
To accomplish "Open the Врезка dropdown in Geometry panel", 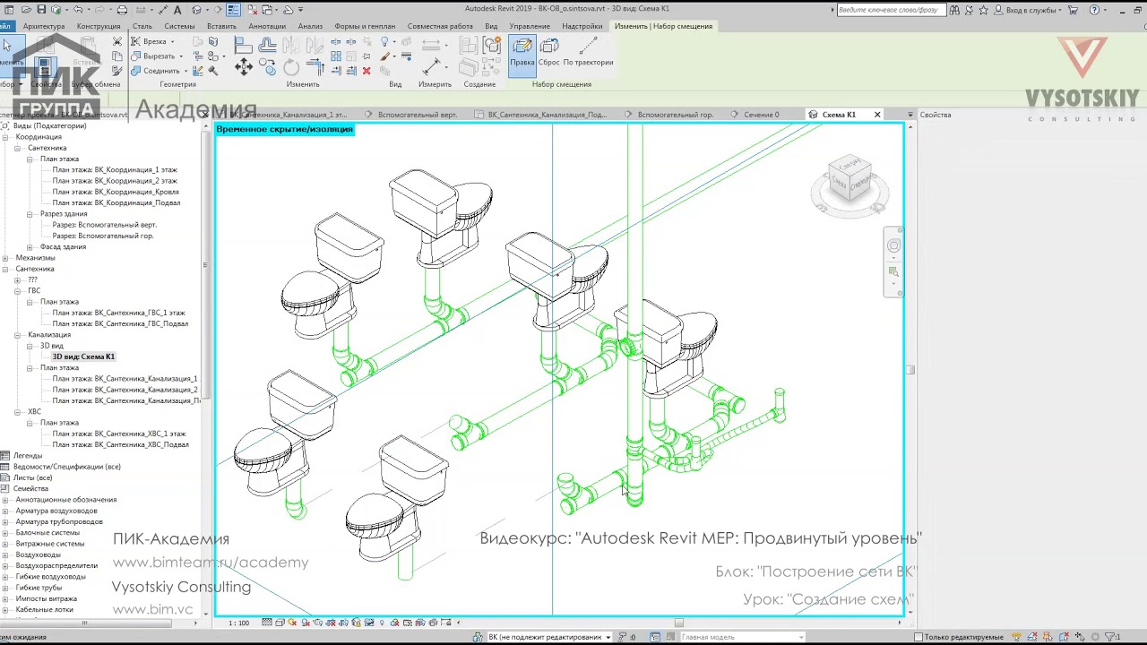I will pos(173,41).
